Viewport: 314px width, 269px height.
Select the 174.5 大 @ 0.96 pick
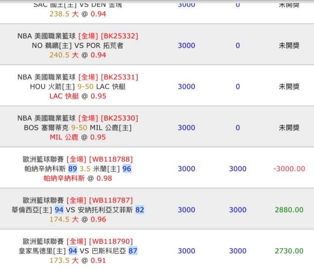78,219
